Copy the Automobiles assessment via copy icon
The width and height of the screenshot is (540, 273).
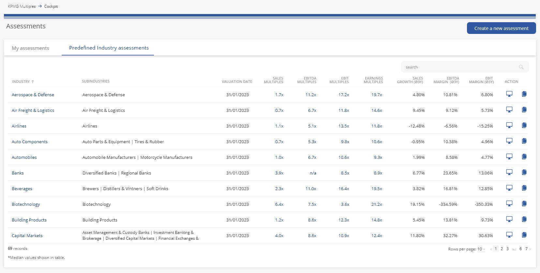(524, 157)
